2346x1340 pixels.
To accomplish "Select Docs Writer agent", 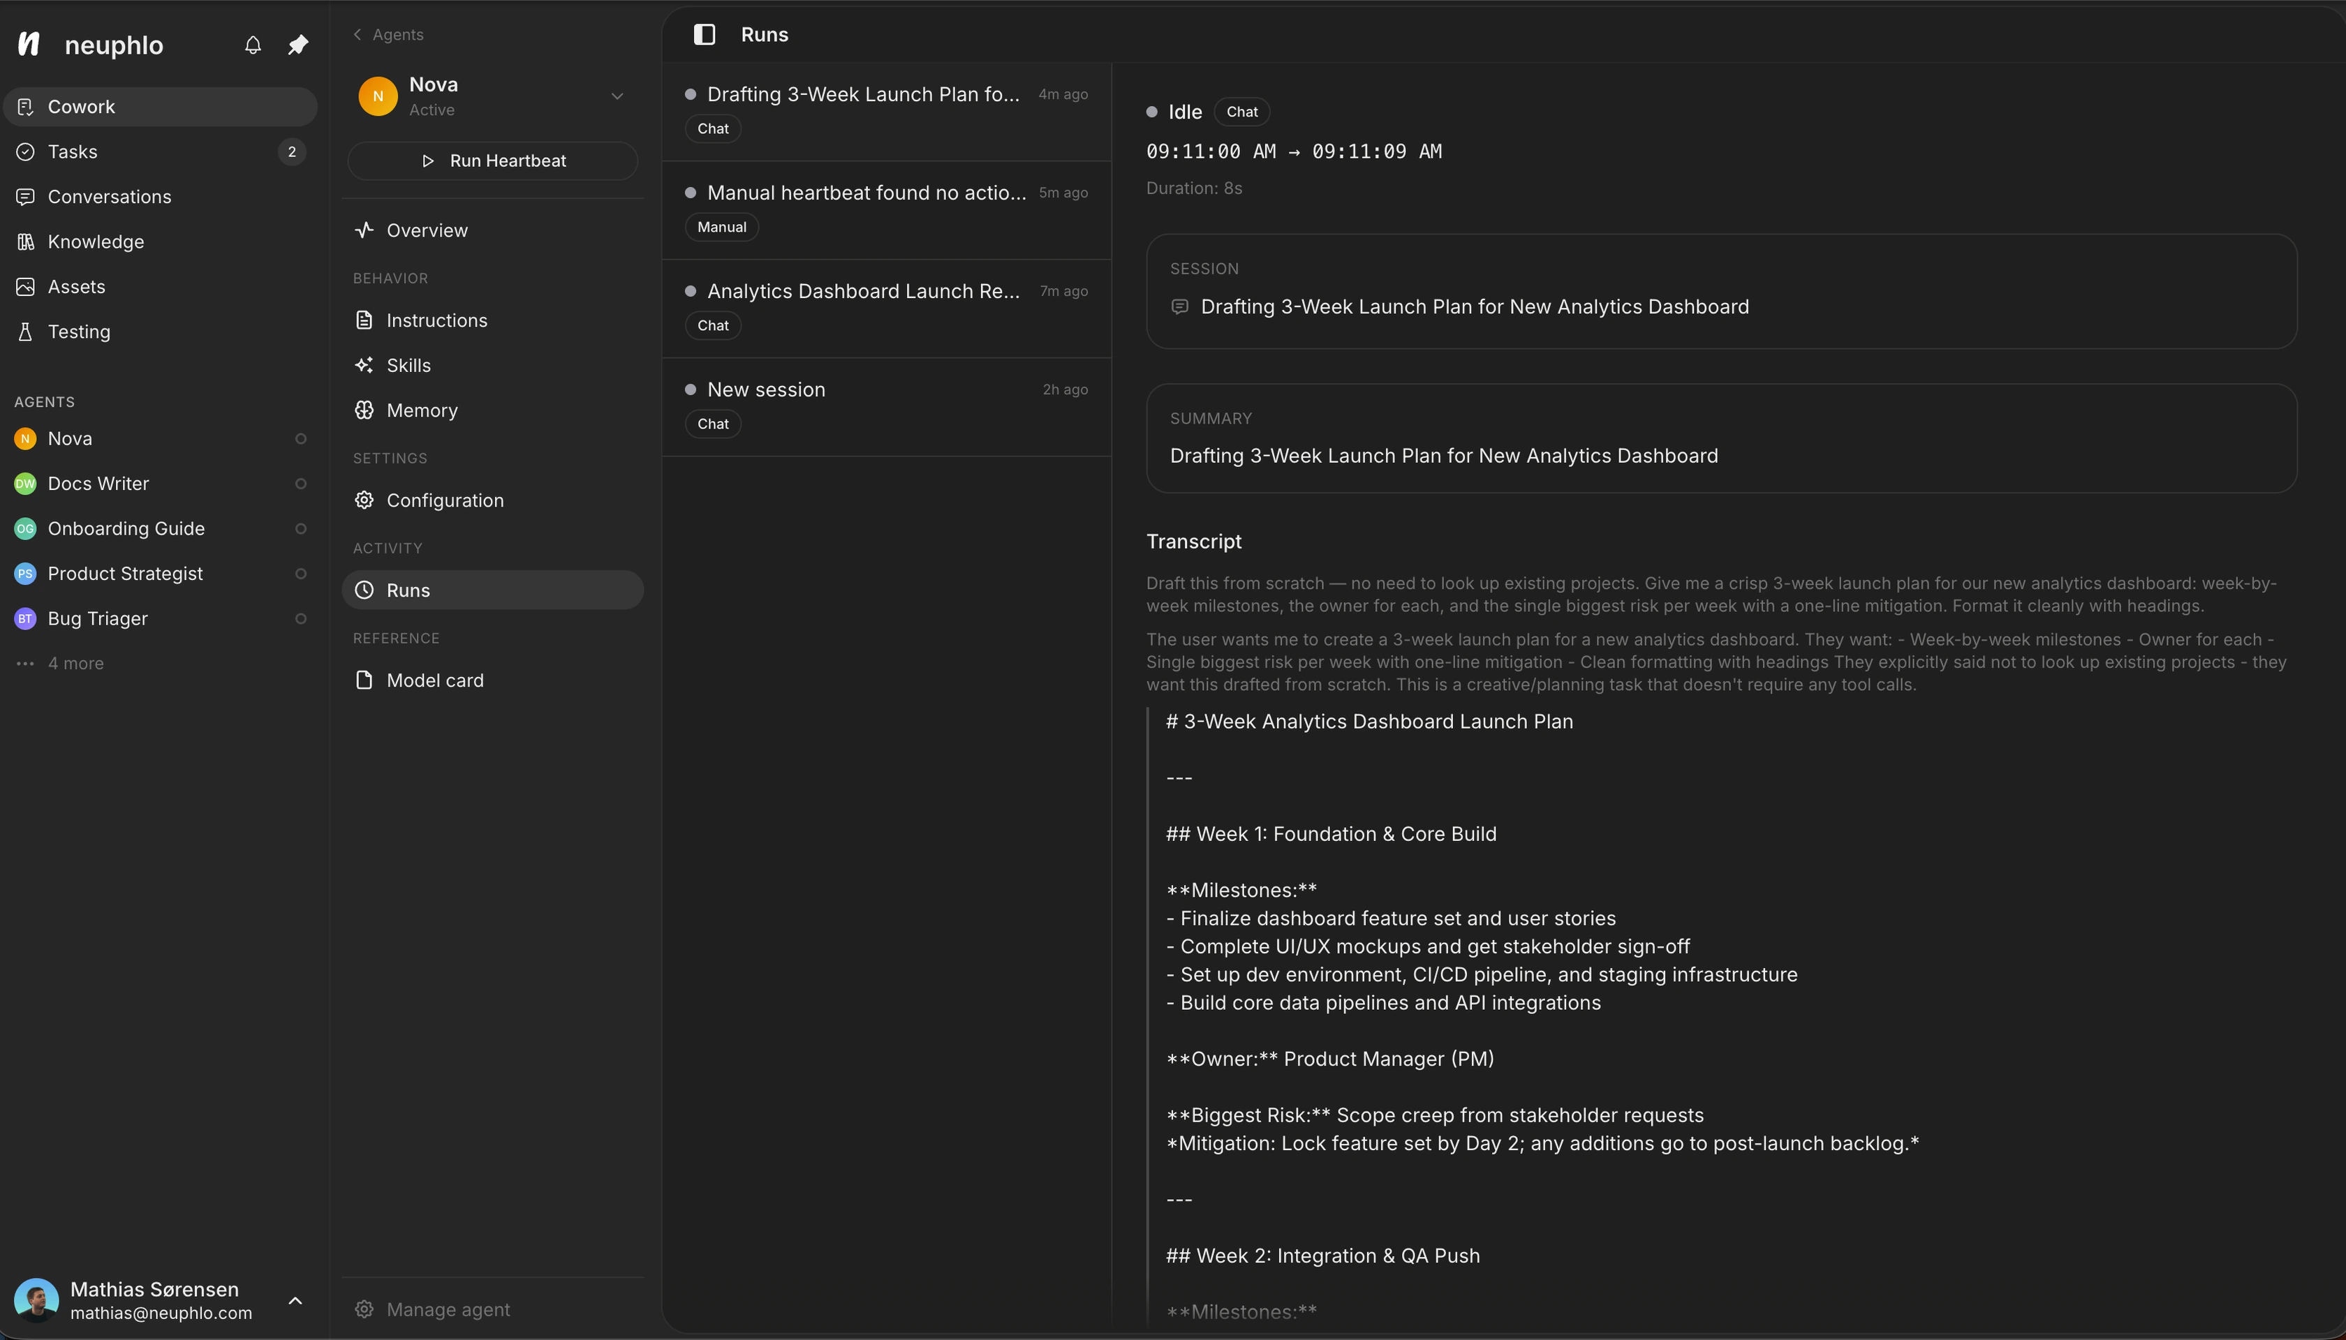I will [160, 484].
